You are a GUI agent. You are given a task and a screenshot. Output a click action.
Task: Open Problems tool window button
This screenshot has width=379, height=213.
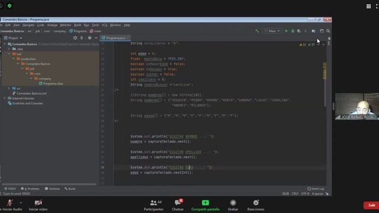click(x=30, y=189)
